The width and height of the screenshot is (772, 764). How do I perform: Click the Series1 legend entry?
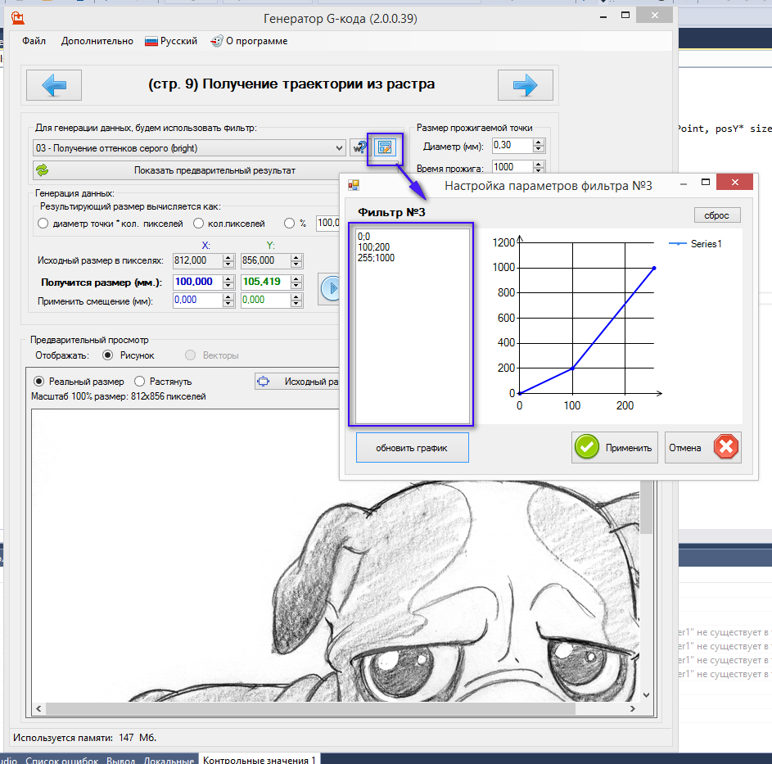pos(695,244)
